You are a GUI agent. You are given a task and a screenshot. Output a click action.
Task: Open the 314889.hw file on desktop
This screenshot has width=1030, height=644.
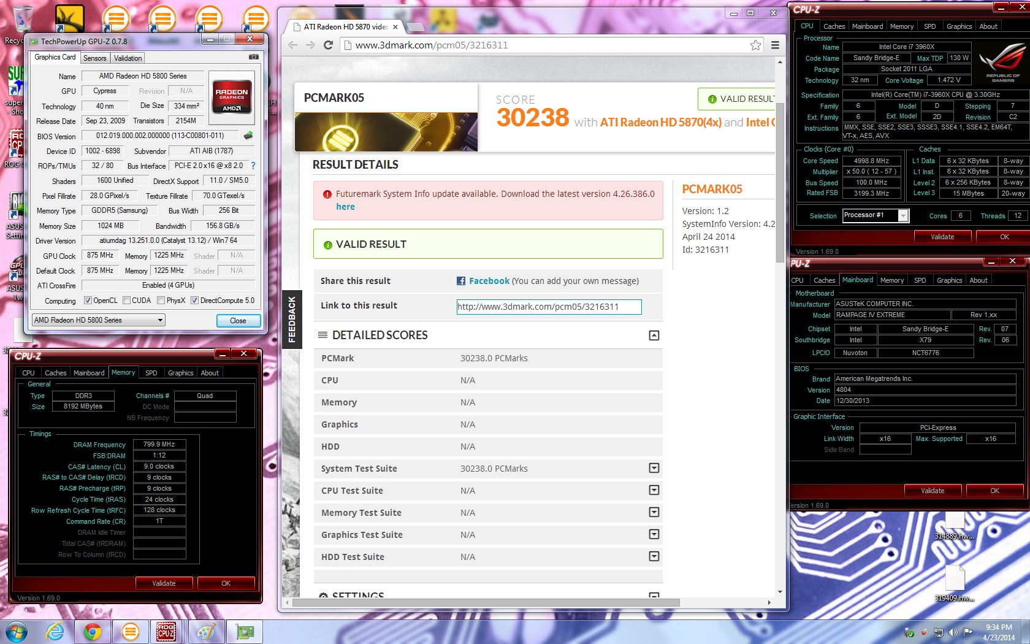(954, 526)
